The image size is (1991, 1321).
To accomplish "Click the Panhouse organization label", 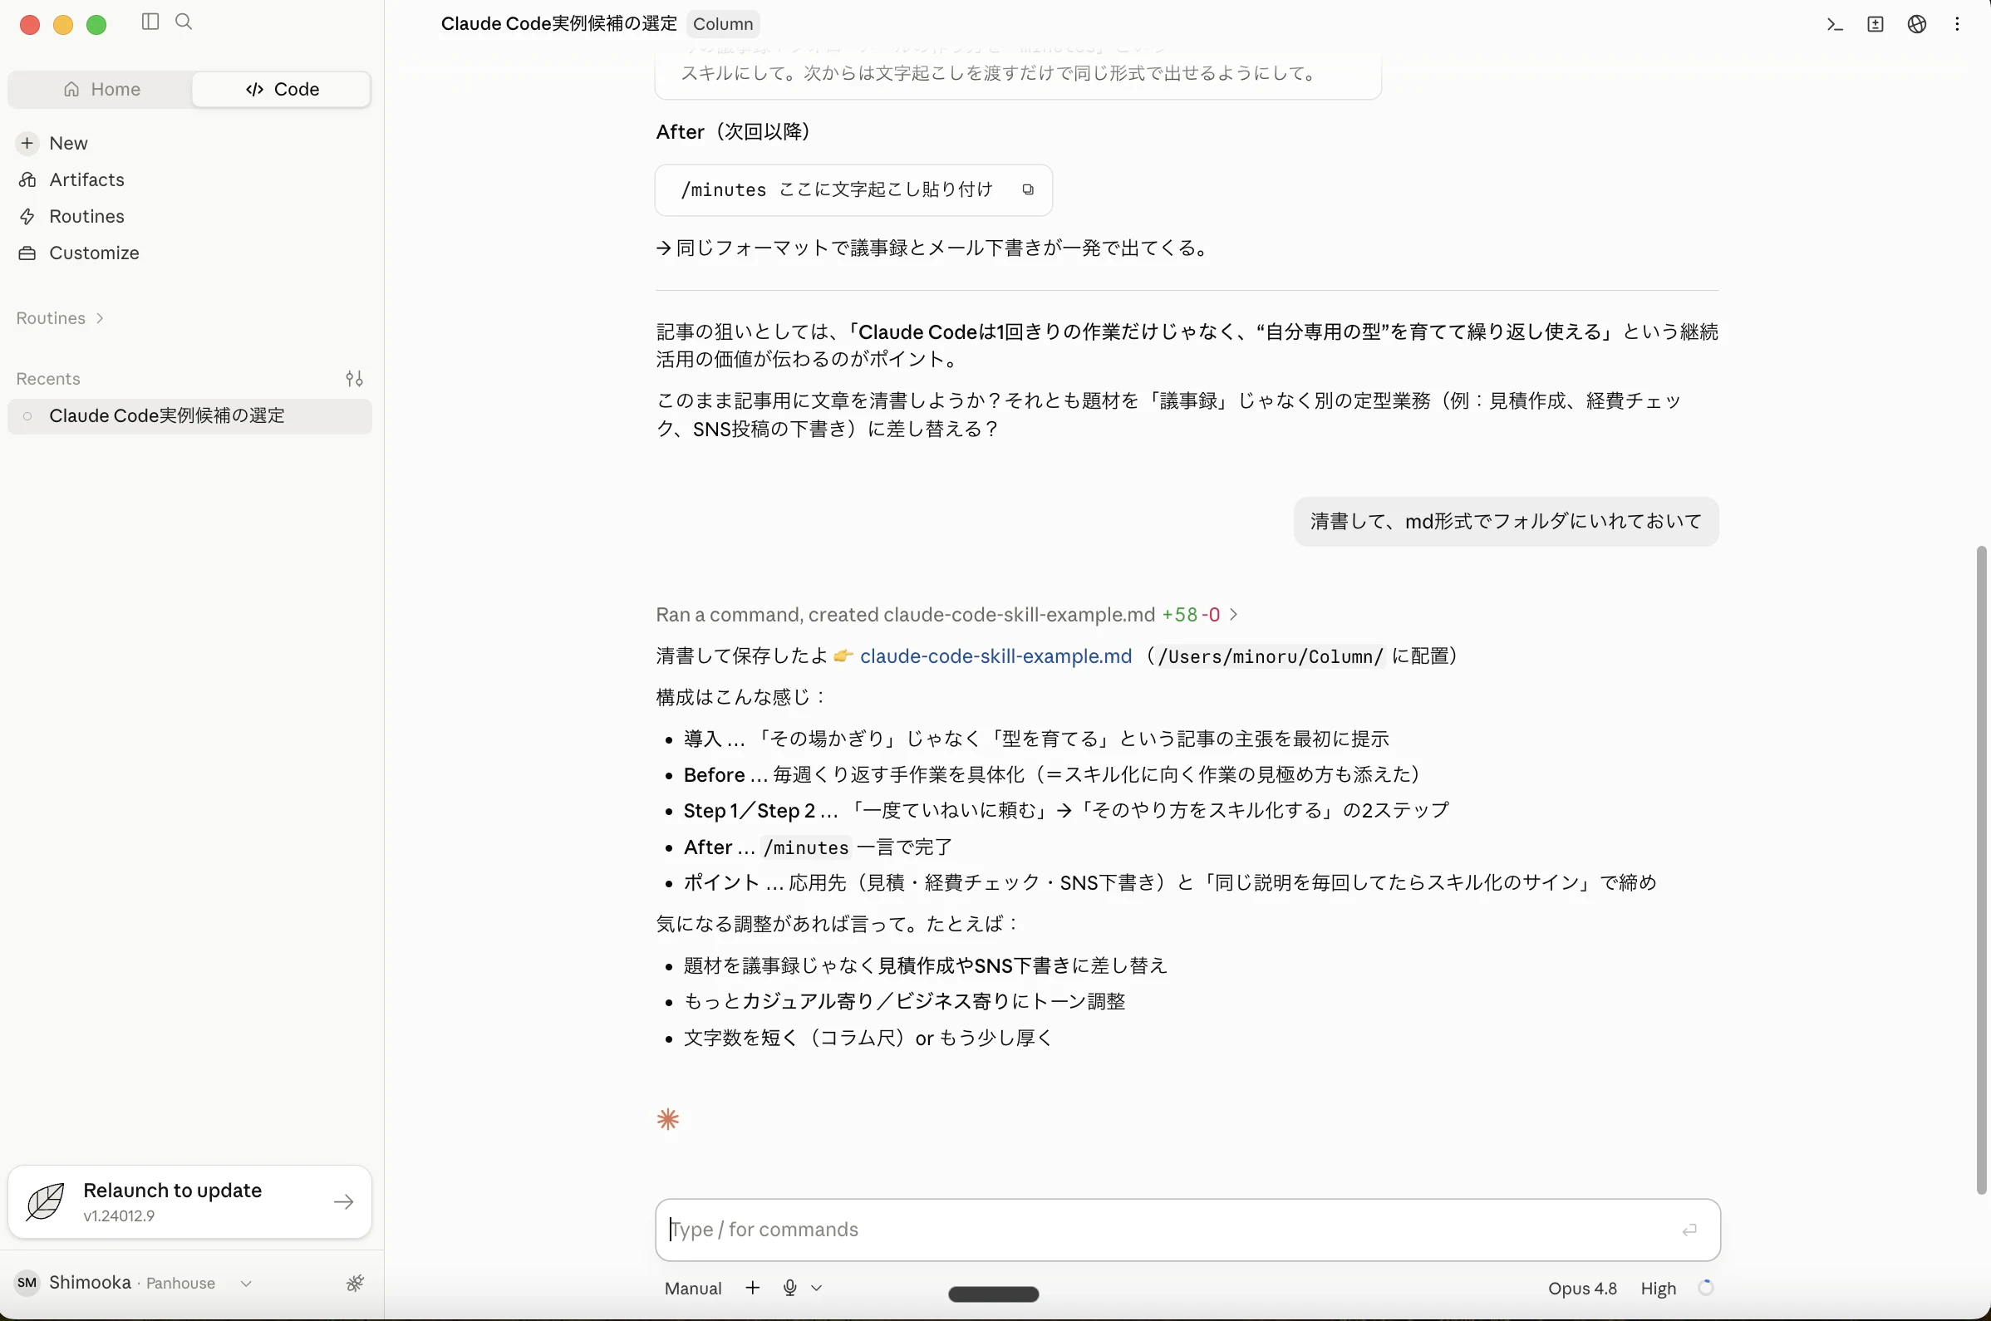I will pos(180,1283).
